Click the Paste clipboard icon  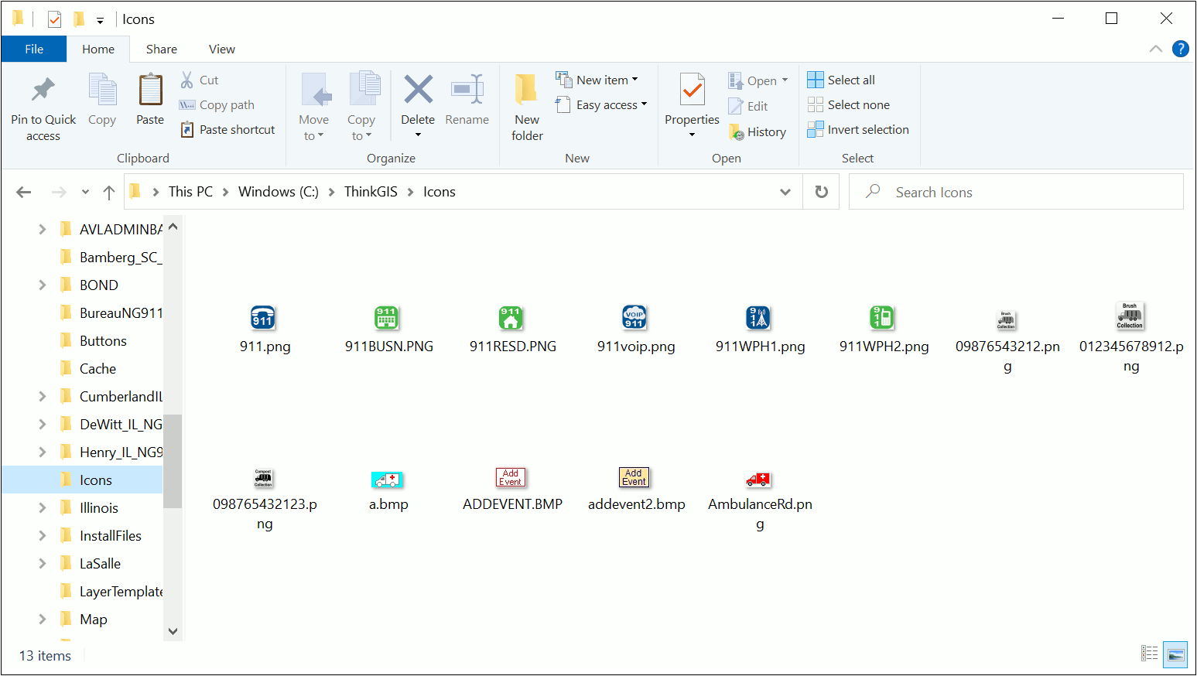pyautogui.click(x=150, y=90)
